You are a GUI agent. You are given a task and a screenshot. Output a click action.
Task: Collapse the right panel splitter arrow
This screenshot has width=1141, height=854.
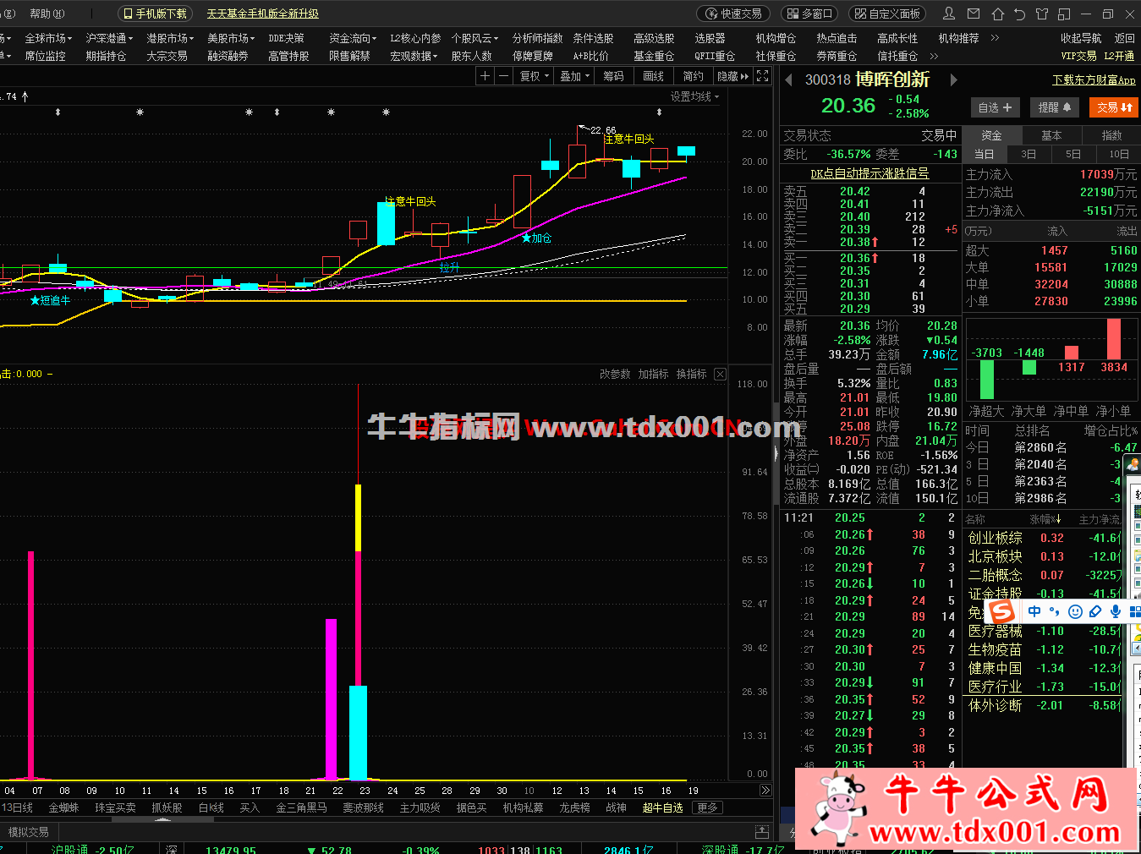tap(776, 454)
